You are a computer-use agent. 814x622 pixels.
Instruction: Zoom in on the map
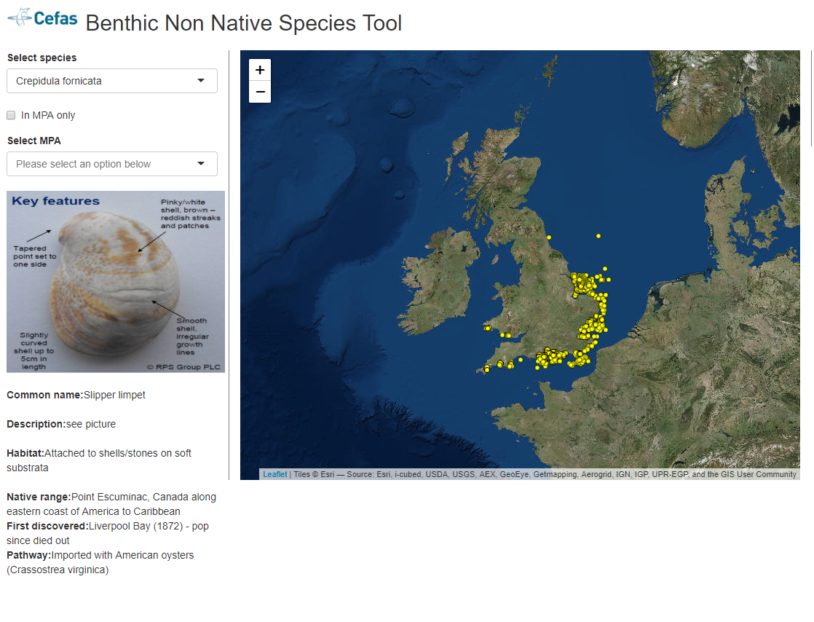click(260, 70)
